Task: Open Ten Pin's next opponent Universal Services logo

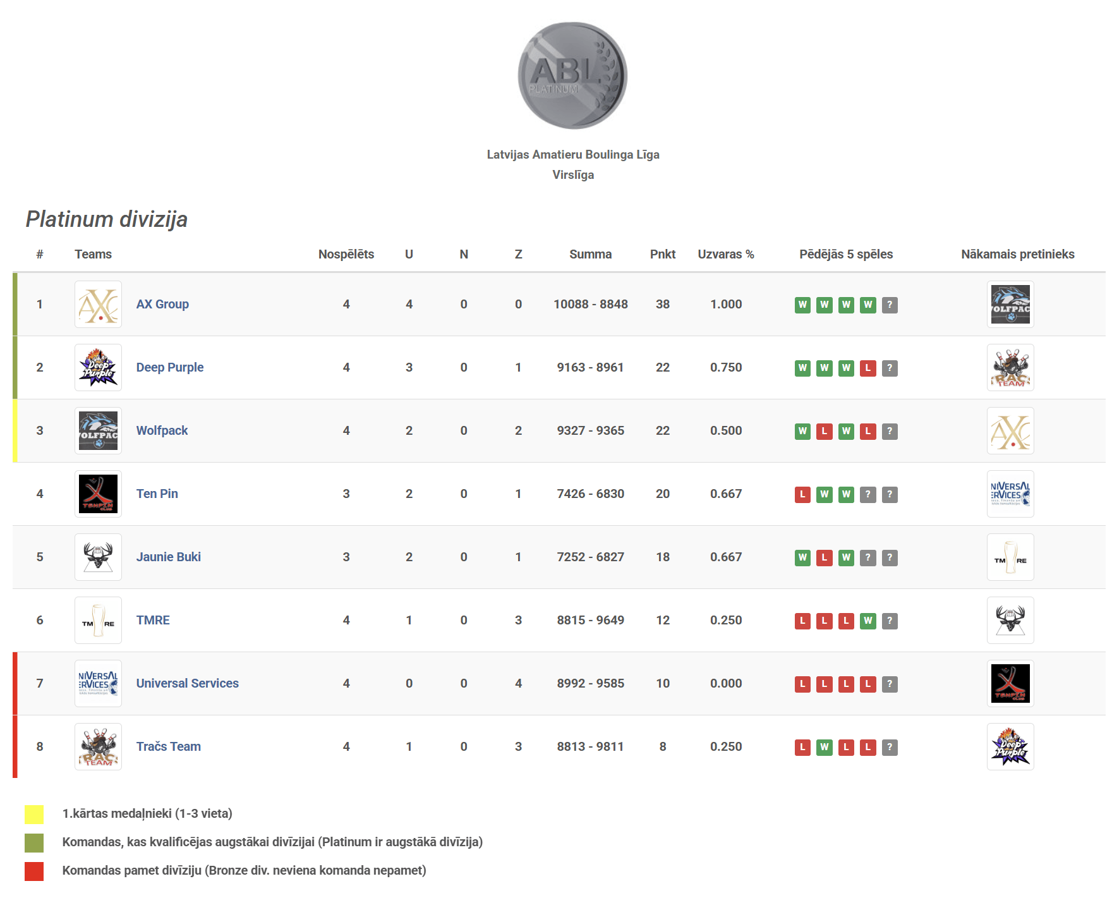Action: 1010,494
